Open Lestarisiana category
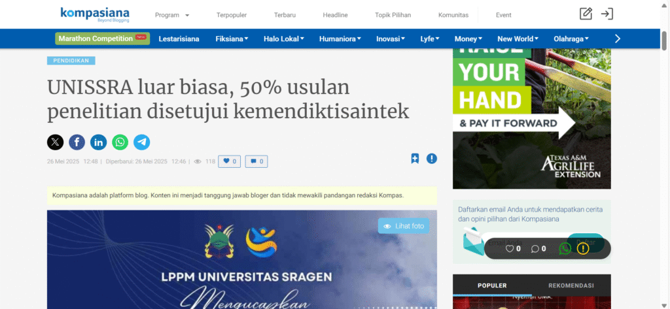This screenshot has width=670, height=309. [x=179, y=39]
